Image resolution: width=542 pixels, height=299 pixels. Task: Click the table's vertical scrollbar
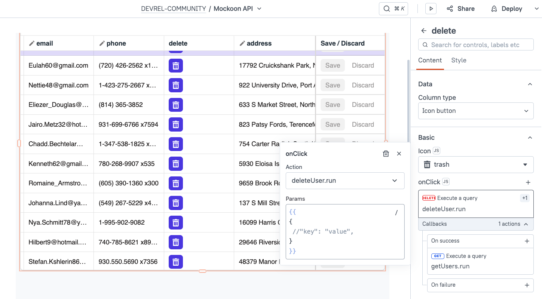(x=408, y=101)
